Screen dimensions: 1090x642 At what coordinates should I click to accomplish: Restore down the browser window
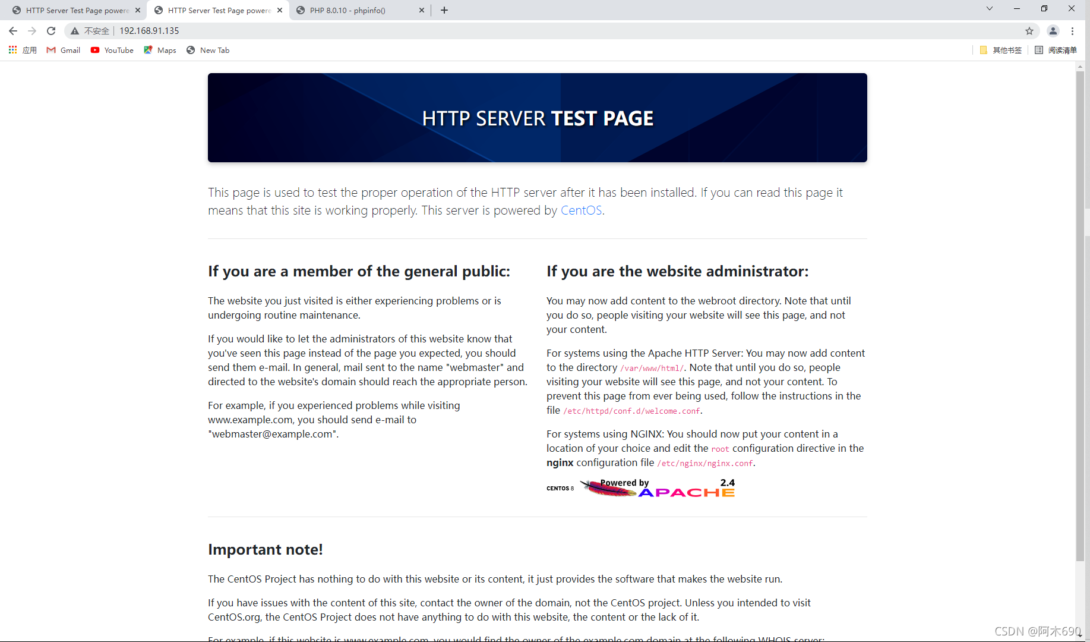tap(1044, 8)
